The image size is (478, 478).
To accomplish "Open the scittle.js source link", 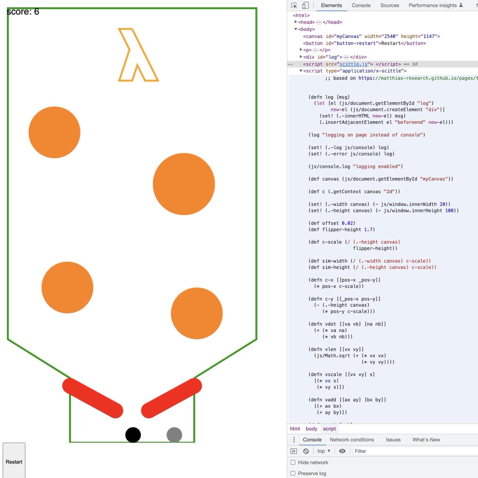I will [353, 64].
